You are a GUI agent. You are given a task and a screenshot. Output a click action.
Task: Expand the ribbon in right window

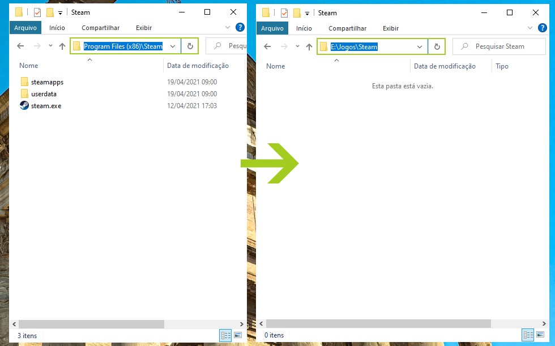[530, 28]
